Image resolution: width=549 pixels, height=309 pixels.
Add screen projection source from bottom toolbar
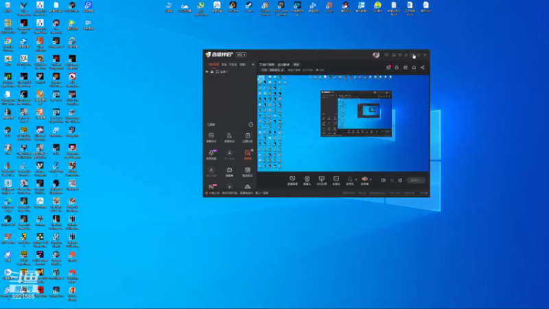[321, 181]
